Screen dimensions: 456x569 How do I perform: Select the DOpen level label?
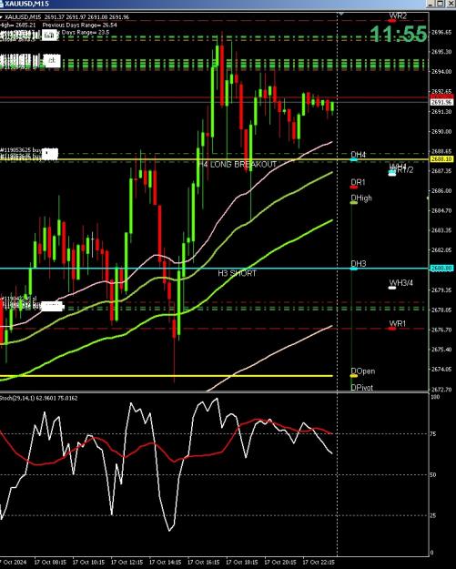(x=363, y=371)
